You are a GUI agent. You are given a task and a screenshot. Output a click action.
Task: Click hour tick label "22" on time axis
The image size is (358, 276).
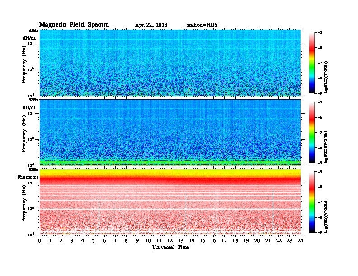(x=279, y=240)
